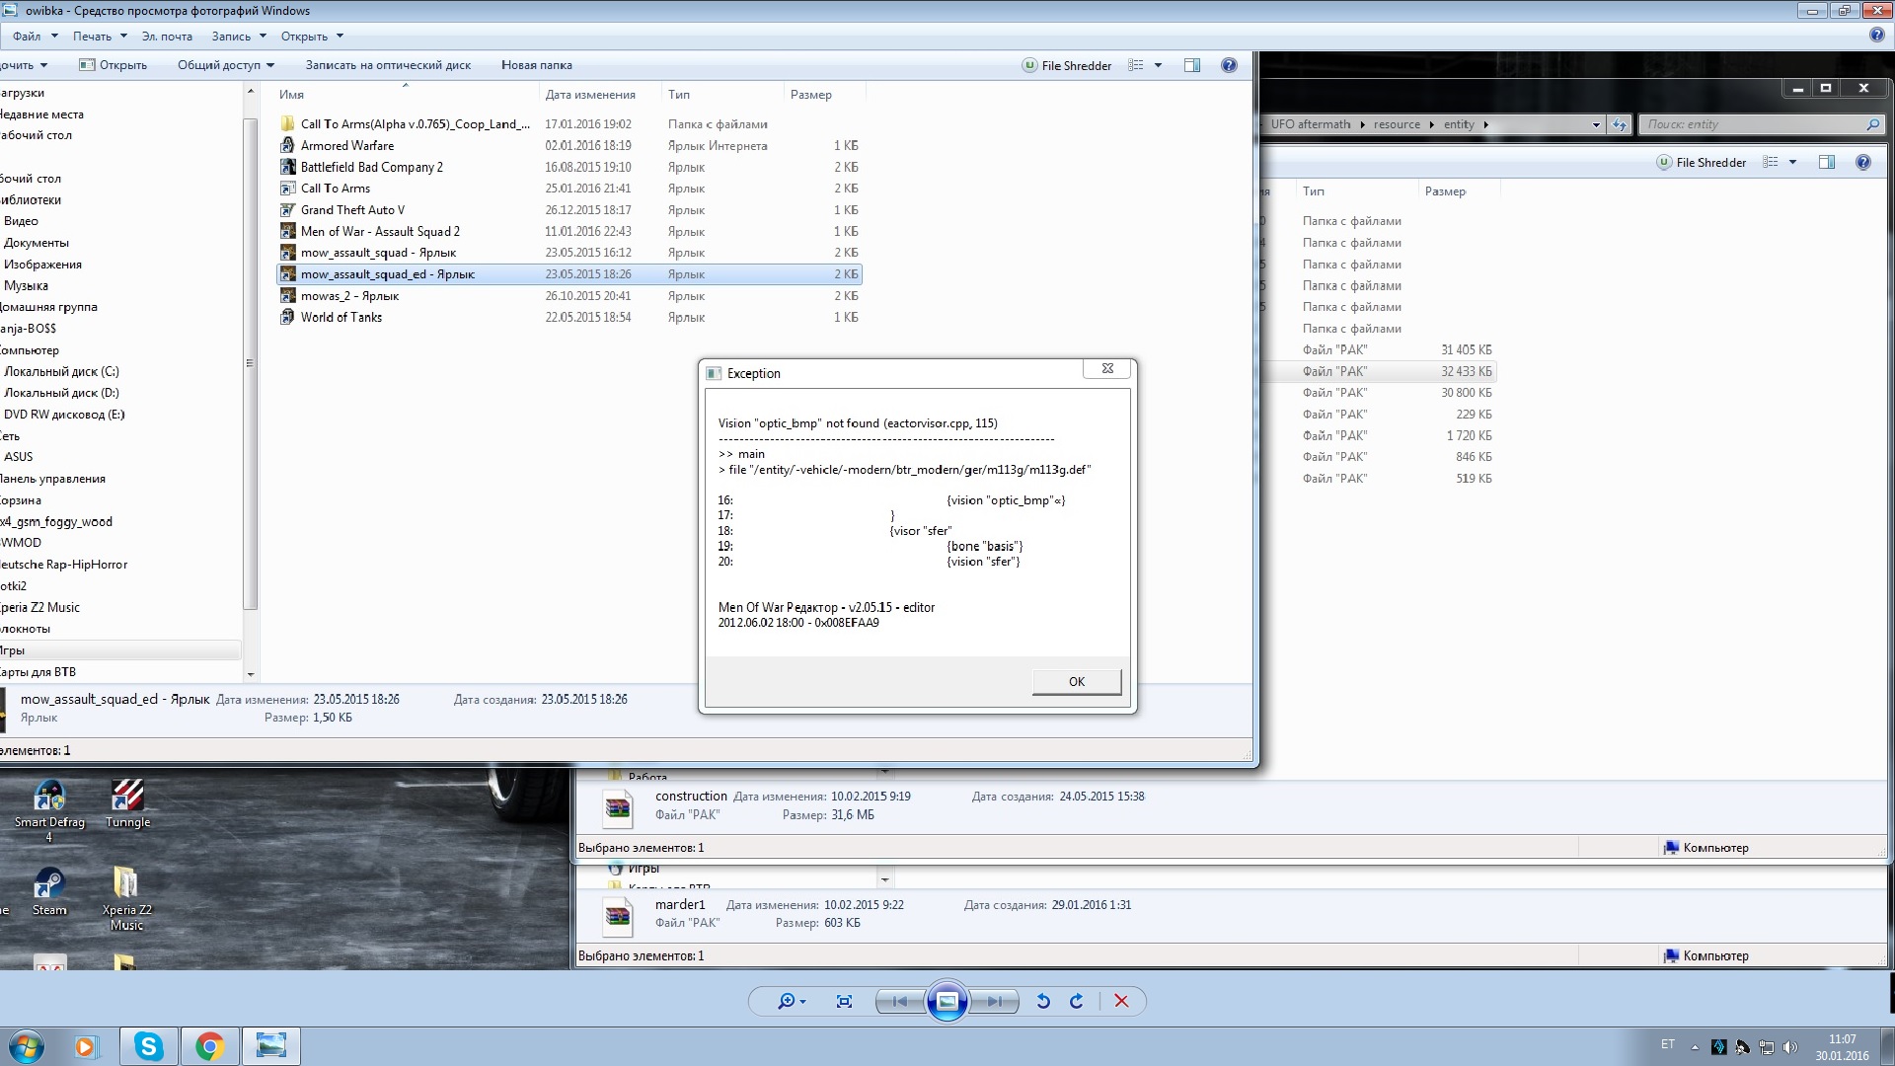
Task: Click volume speaker tray icon
Action: (1790, 1047)
